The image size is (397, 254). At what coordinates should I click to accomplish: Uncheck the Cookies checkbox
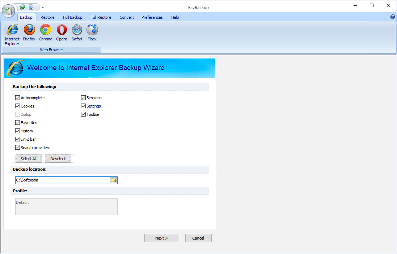[17, 106]
